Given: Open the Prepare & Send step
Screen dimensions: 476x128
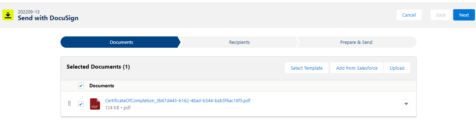Looking at the screenshot, I should 356,42.
